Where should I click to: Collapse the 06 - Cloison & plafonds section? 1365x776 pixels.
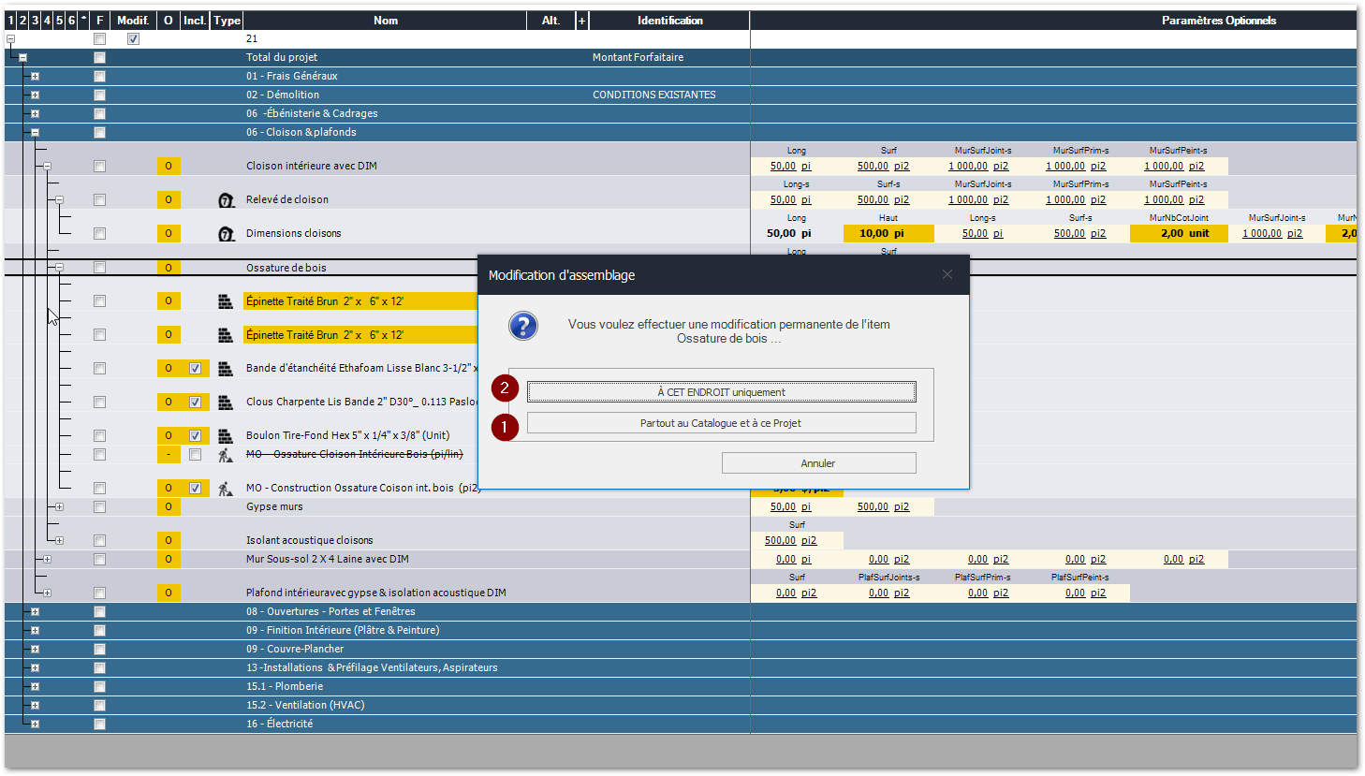[x=35, y=133]
